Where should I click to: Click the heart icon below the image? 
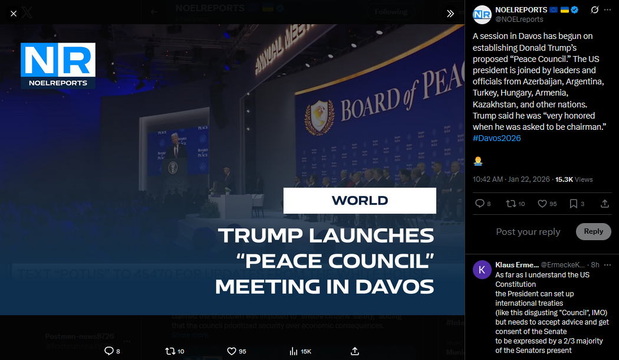(231, 351)
